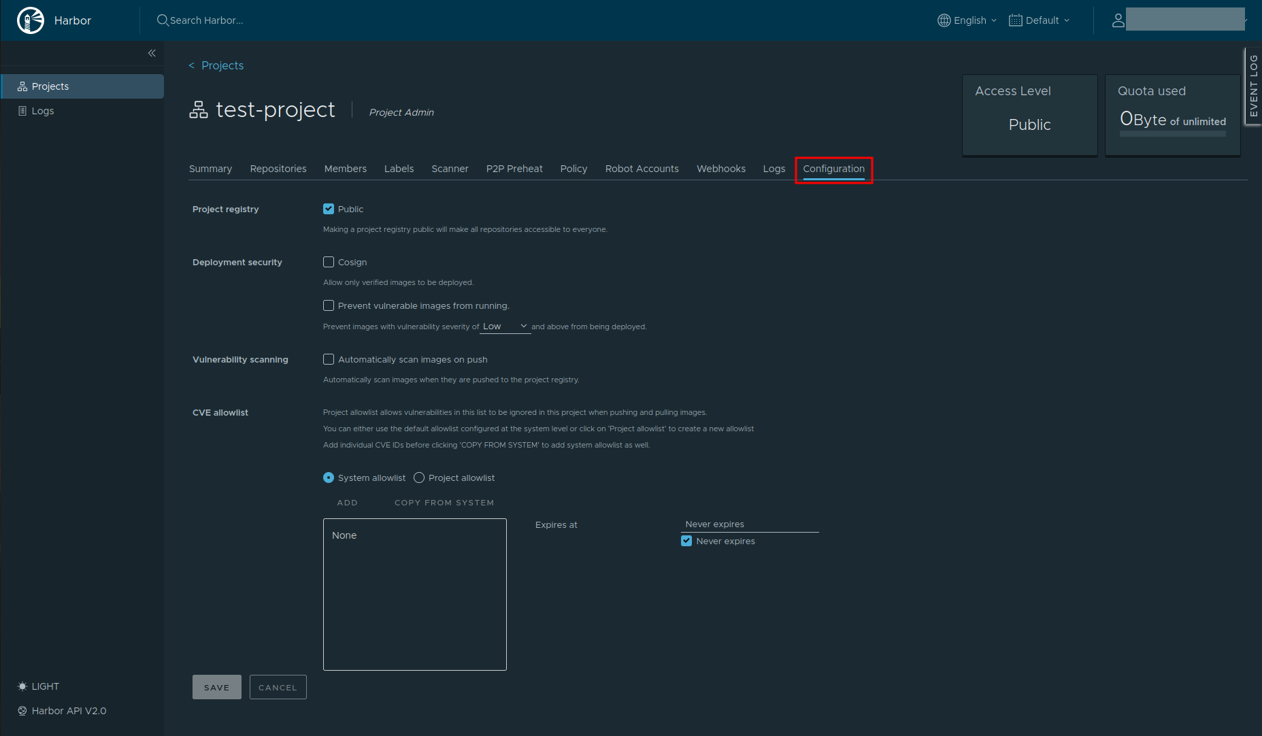Open the vulnerability severity Low dropdown
The width and height of the screenshot is (1262, 736).
point(505,327)
